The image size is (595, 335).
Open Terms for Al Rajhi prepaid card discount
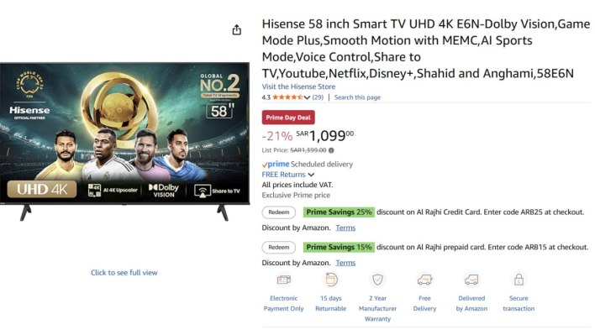(345, 263)
